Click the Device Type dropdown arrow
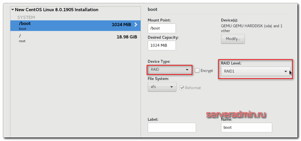 point(187,70)
